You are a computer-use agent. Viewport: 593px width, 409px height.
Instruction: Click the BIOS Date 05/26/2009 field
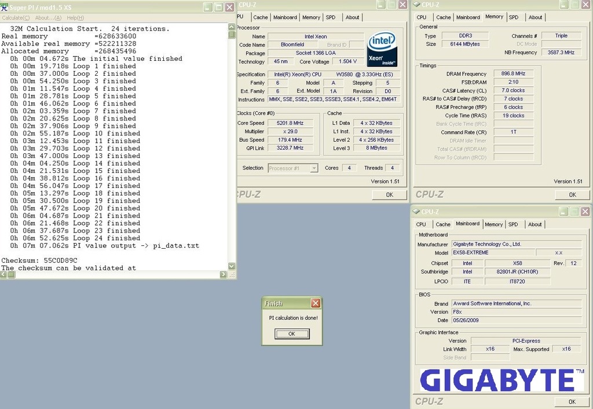point(517,320)
